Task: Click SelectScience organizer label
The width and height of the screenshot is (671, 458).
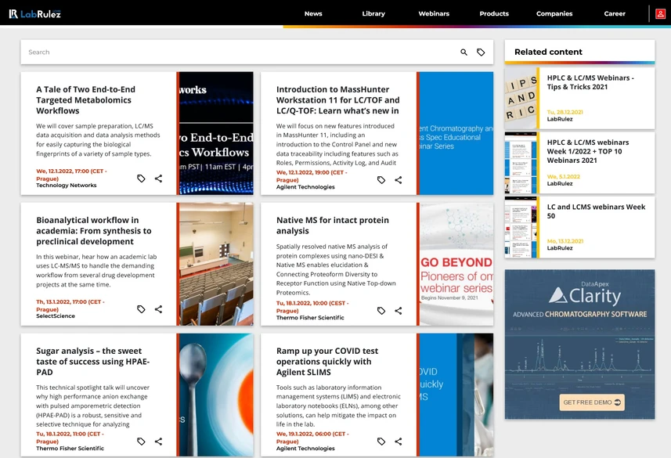Action: tap(56, 316)
